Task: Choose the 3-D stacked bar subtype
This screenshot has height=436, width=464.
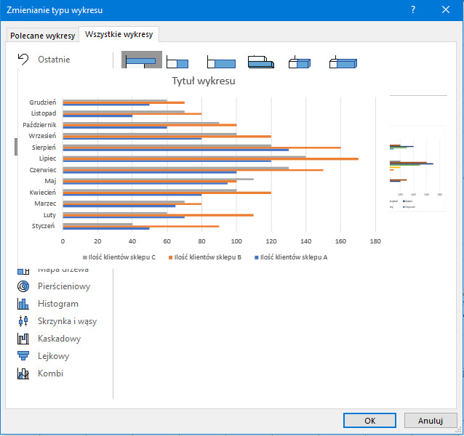Action: [300, 62]
